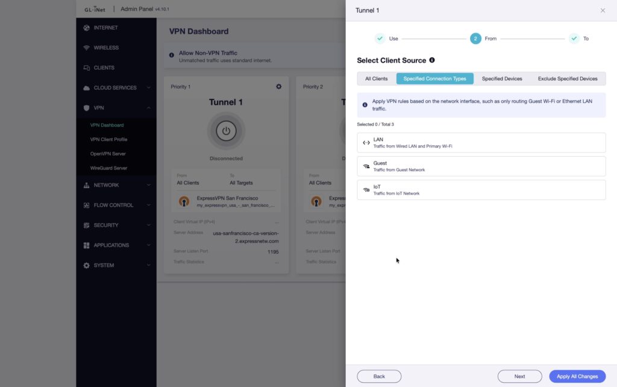
Task: Open the WireGuard Server page
Action: click(108, 168)
